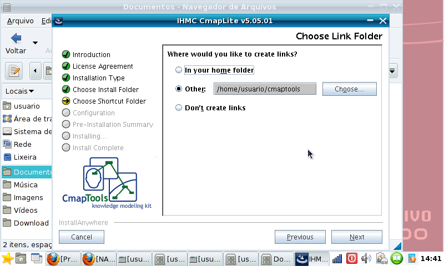Click the update notification tray icon
Viewport: 444px width, 266px height.
pos(412,258)
